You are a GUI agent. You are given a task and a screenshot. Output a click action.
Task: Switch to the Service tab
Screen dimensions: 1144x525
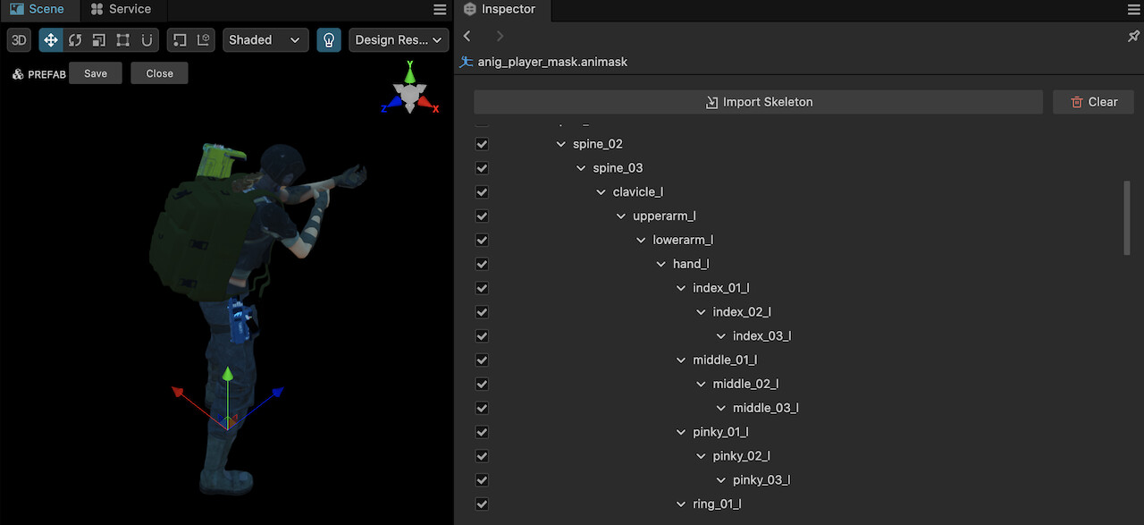(x=121, y=9)
